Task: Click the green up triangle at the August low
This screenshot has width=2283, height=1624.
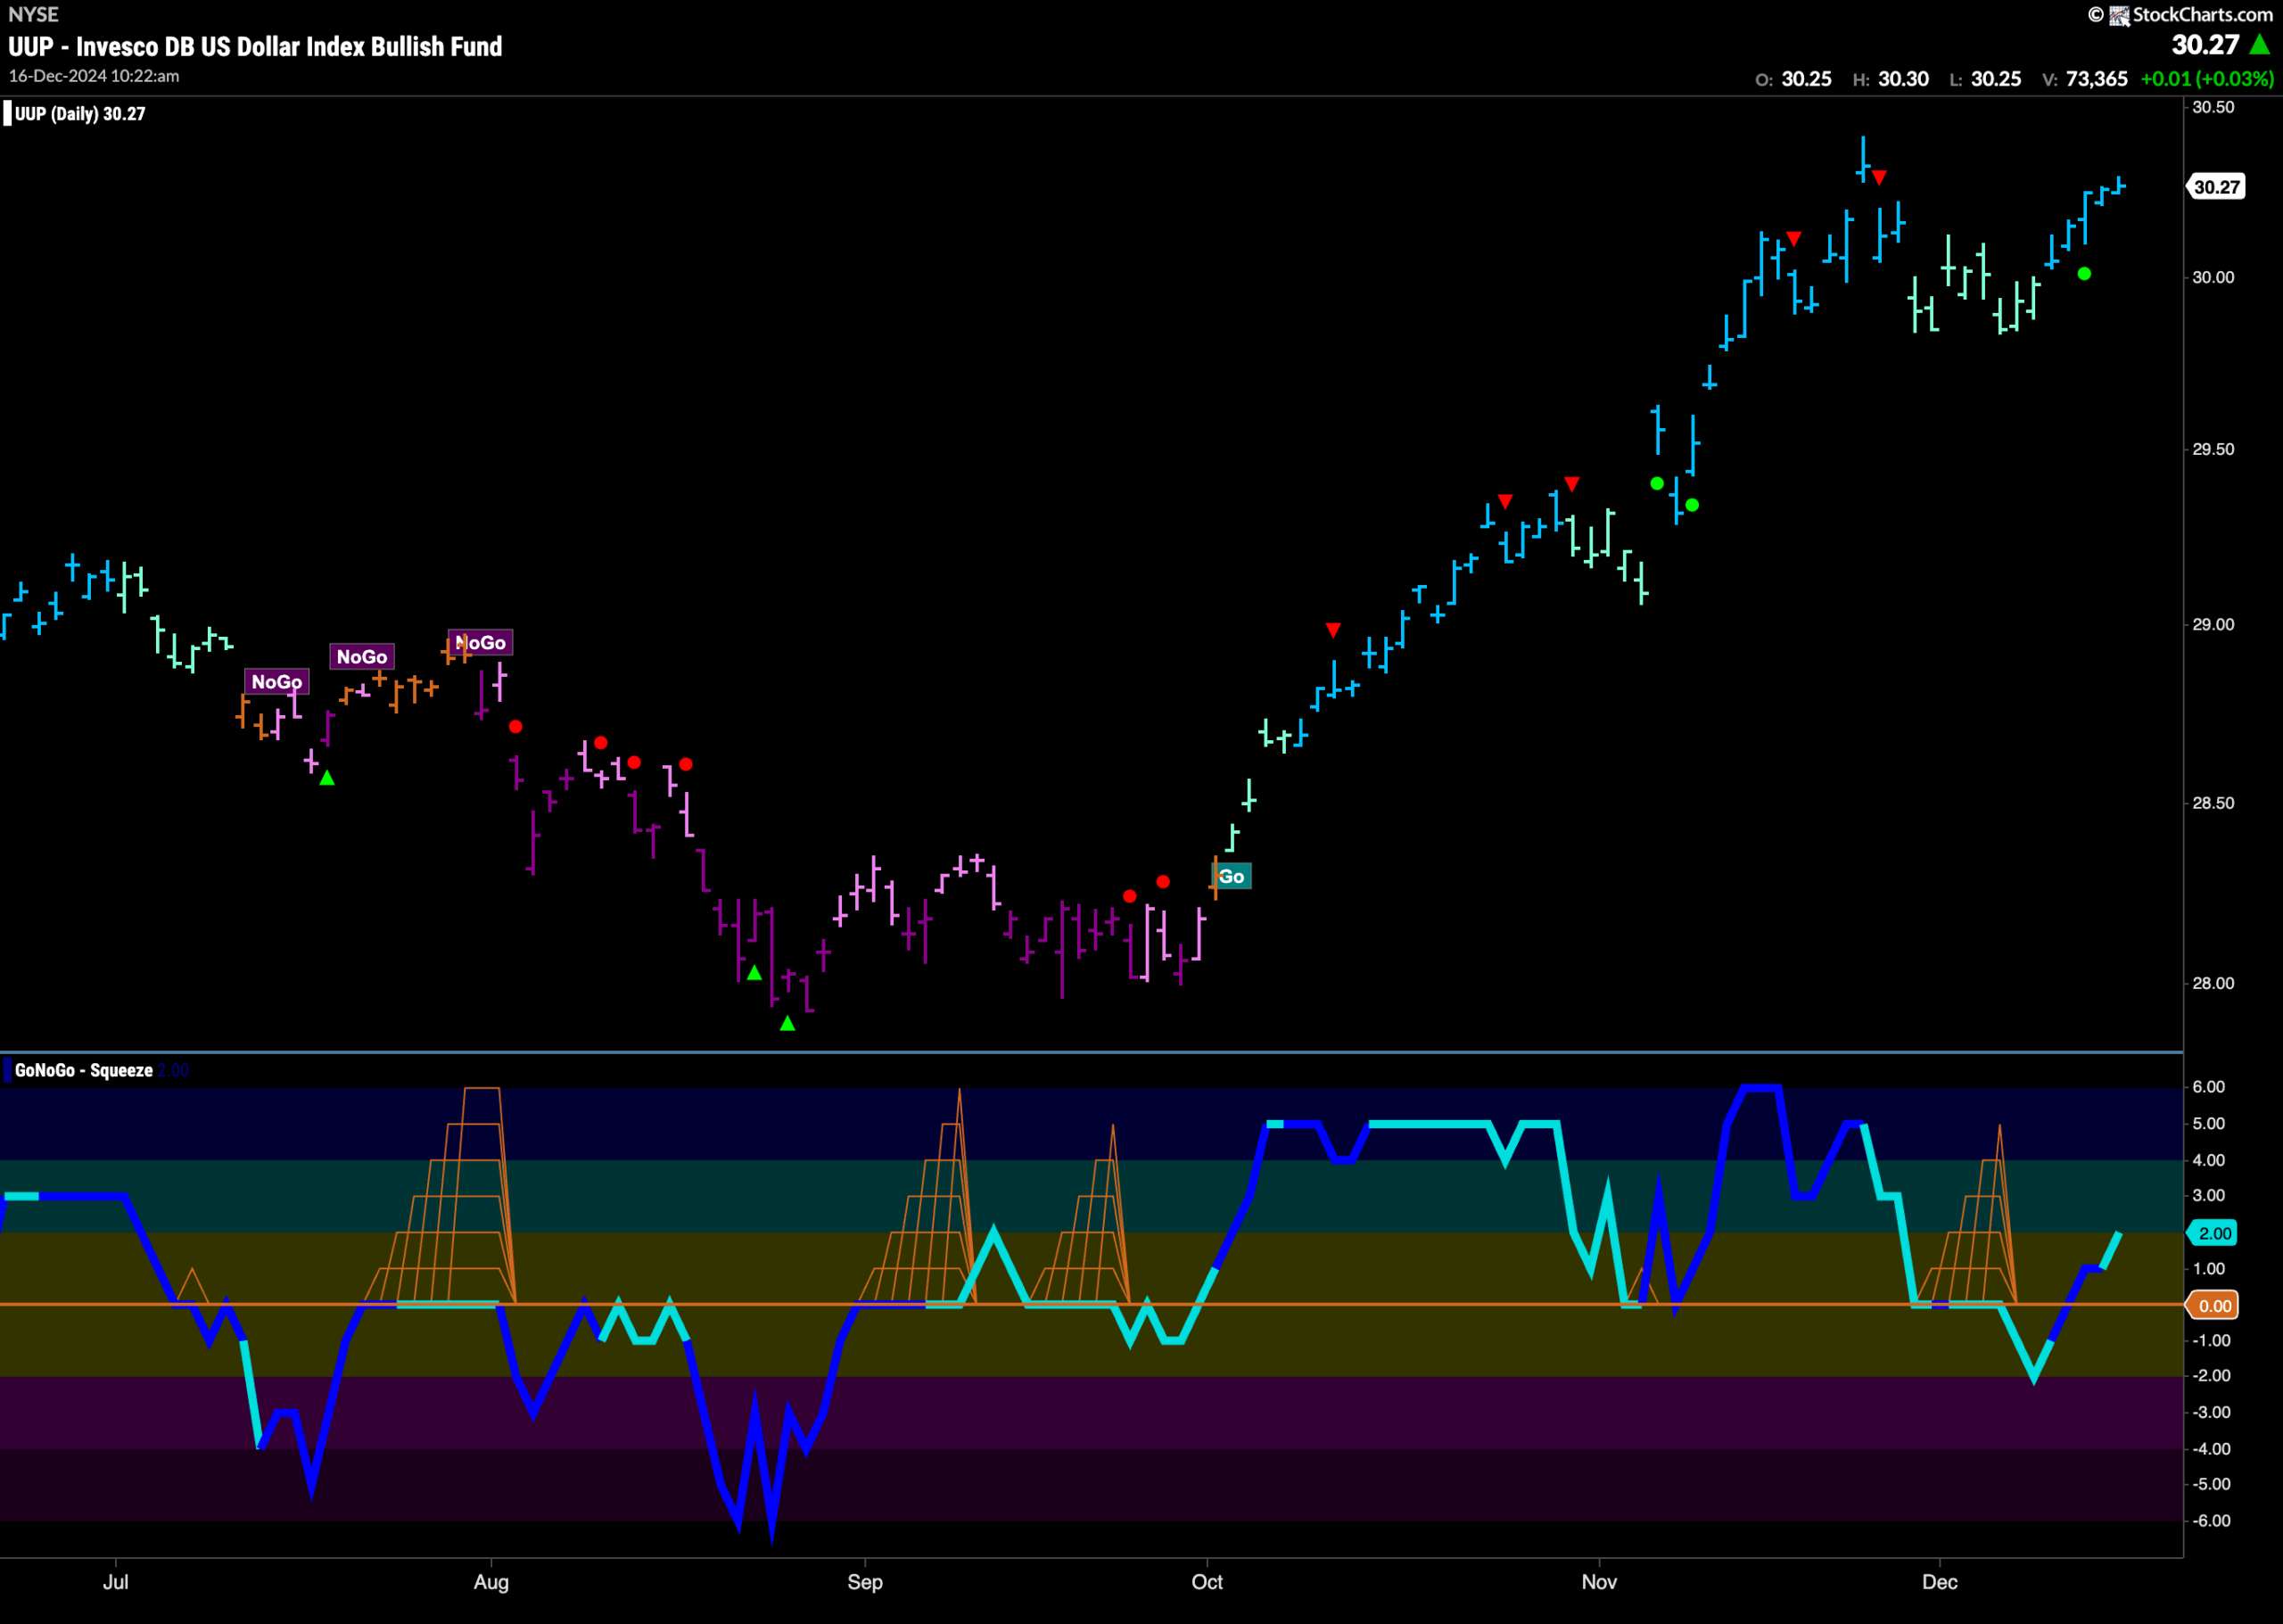Action: (x=788, y=1023)
